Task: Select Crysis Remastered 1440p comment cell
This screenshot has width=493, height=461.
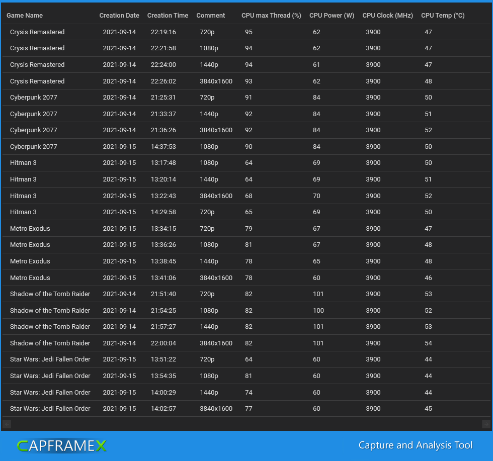Action: [209, 65]
